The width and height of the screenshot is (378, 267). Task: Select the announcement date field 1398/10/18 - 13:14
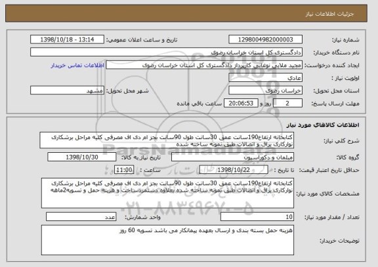[67, 39]
